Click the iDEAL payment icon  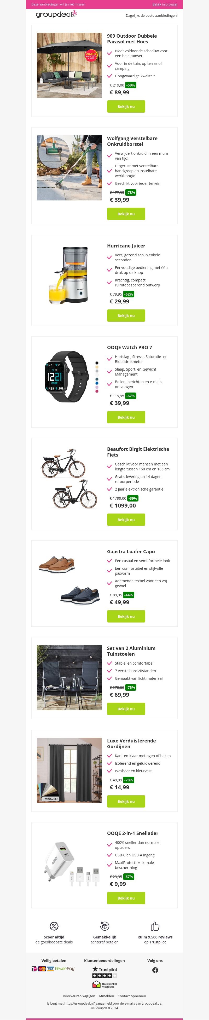coord(34,969)
